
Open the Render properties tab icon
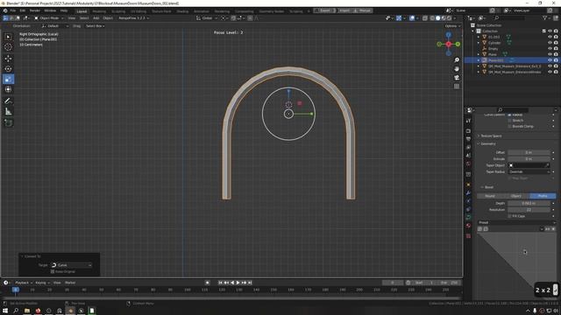(468, 130)
